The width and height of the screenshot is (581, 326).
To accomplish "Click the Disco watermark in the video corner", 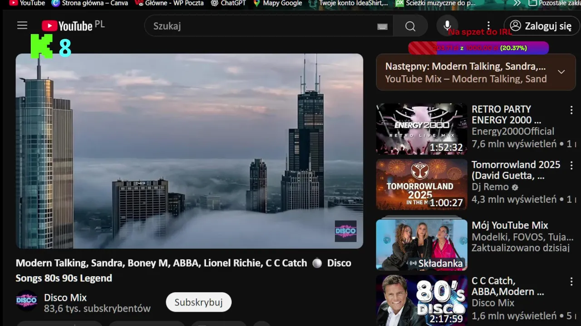I will (345, 231).
